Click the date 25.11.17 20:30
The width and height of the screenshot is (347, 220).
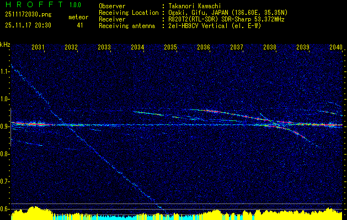(28, 25)
